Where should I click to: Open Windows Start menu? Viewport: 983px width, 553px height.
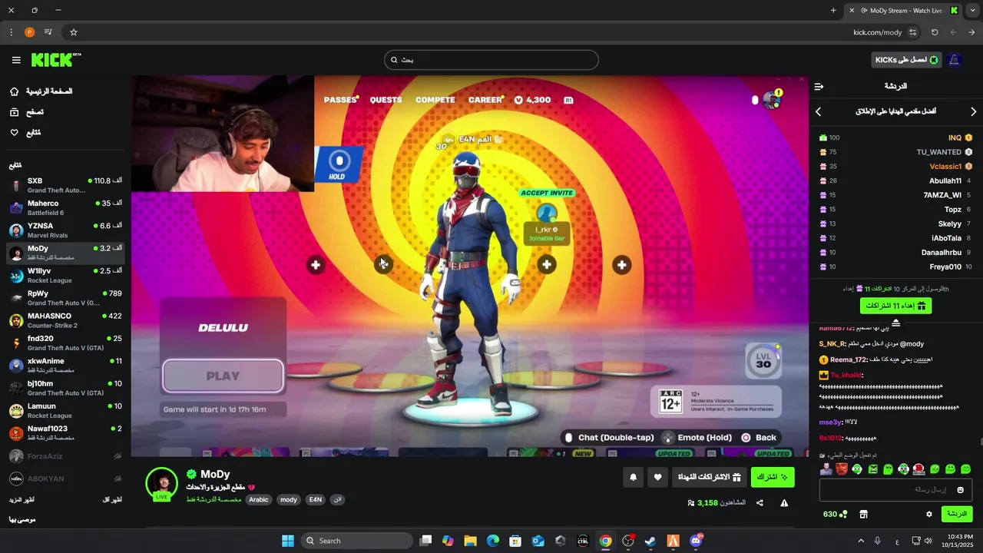point(288,541)
